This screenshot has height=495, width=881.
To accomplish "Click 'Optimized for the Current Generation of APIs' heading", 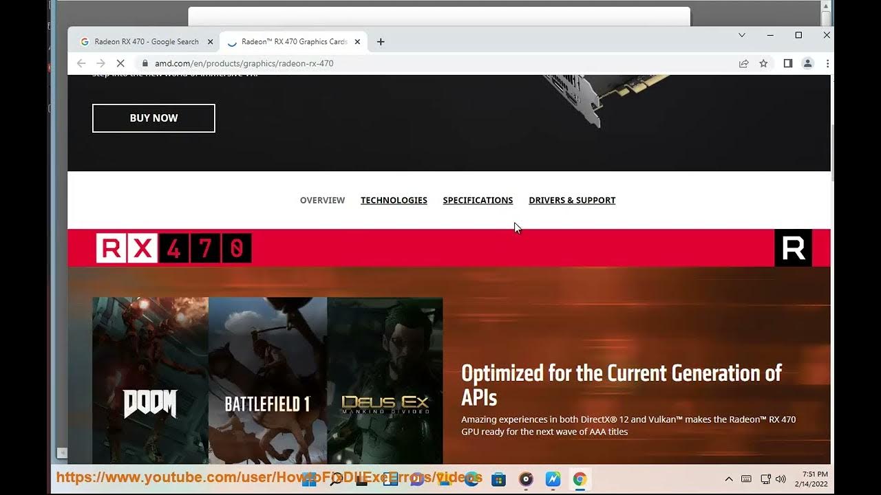I will coord(621,385).
